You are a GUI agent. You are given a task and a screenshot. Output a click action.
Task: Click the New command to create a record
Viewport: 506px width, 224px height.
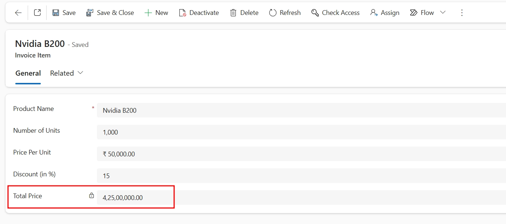[x=148, y=12]
